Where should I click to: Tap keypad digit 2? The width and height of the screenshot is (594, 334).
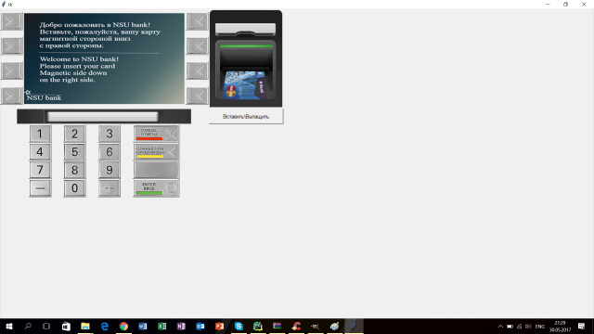[74, 134]
